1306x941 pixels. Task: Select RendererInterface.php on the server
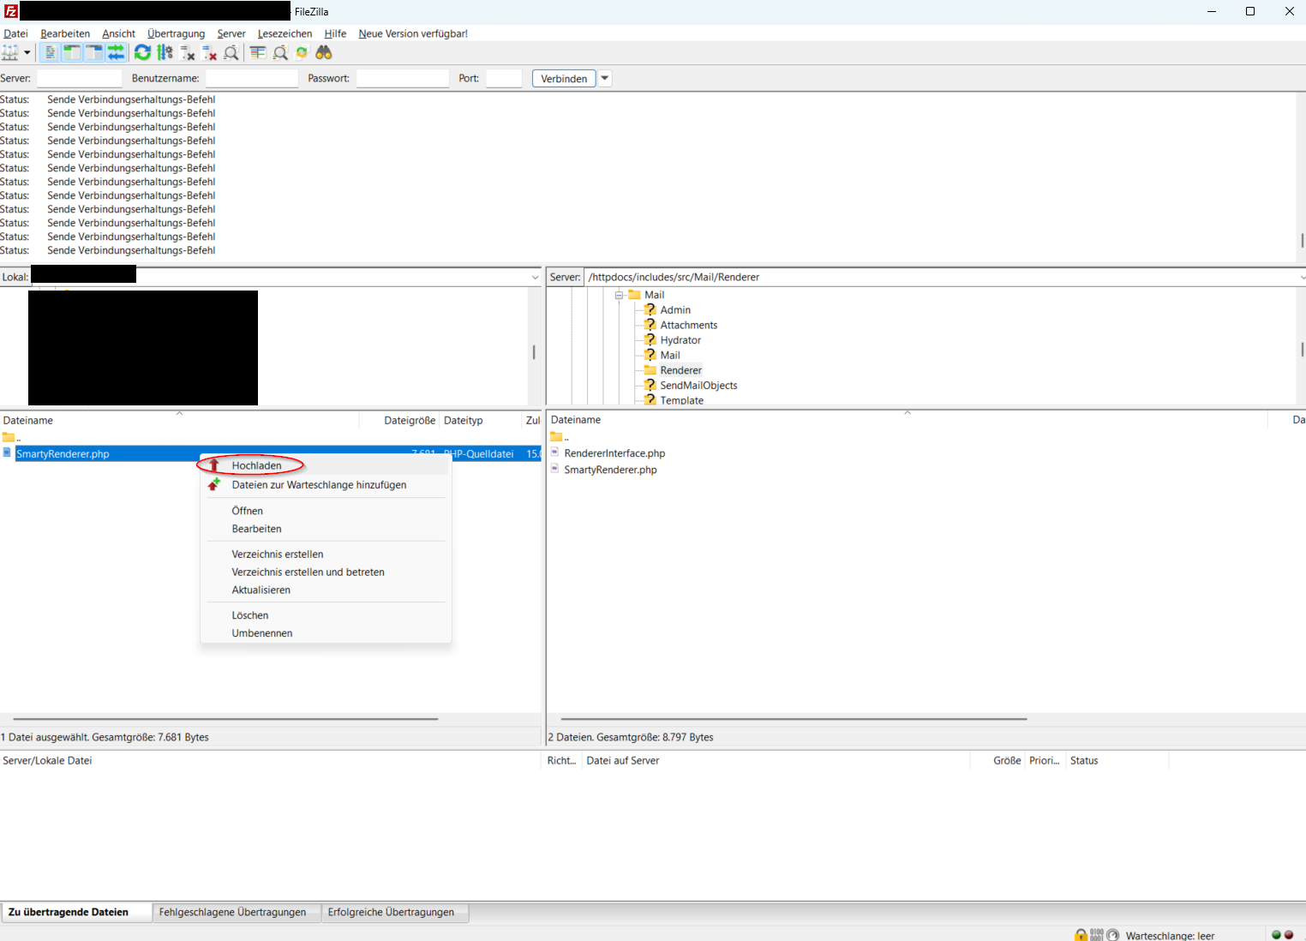(x=614, y=453)
